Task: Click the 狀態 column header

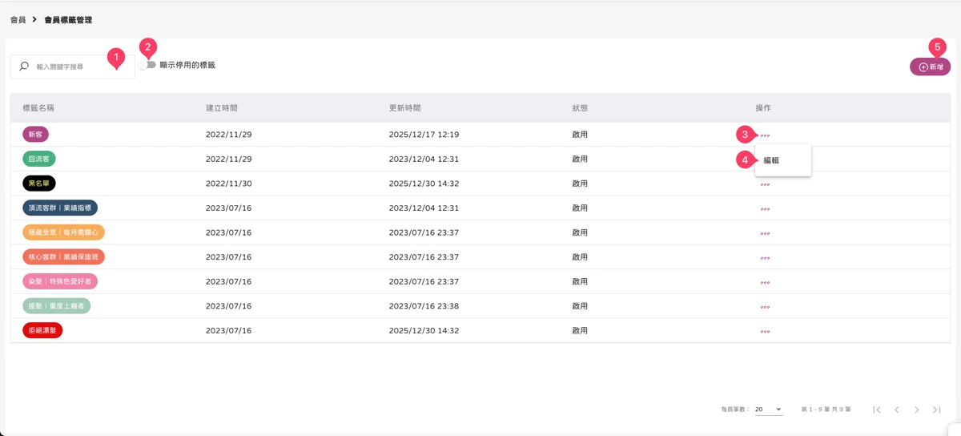Action: pos(580,107)
